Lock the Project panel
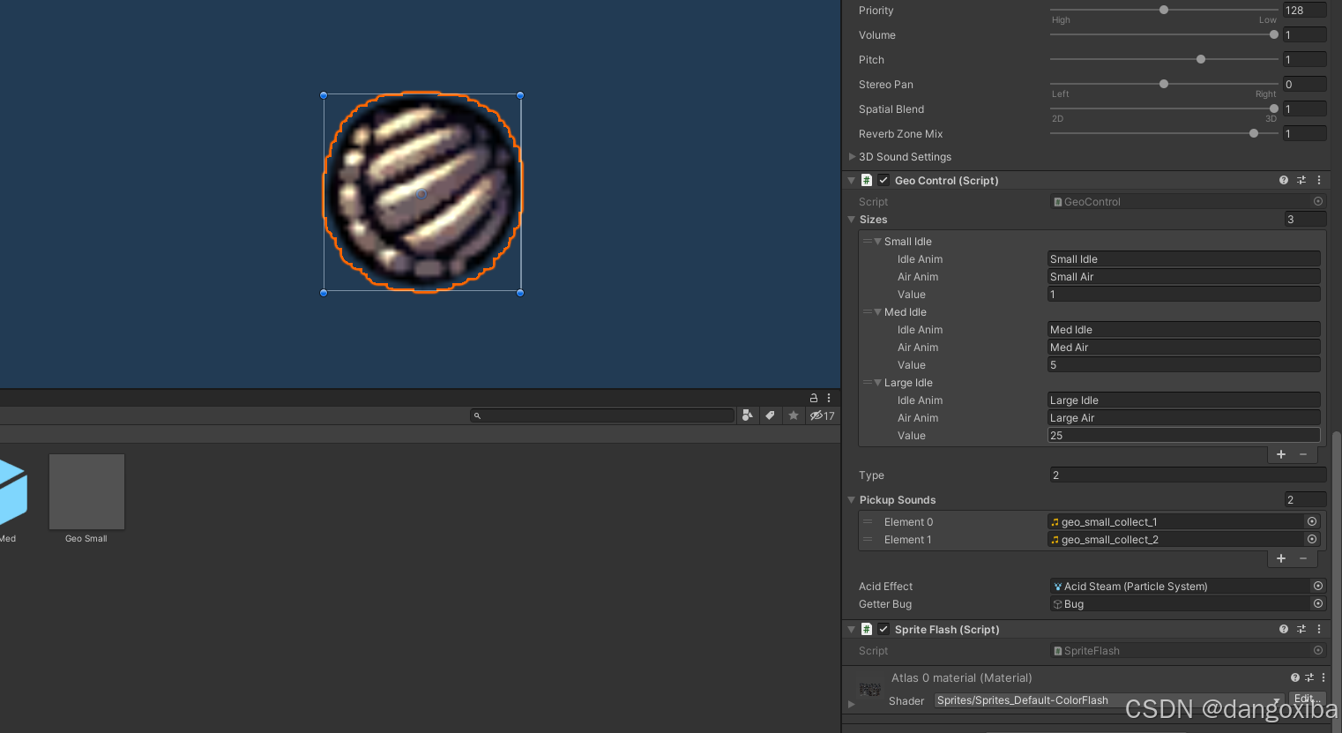 click(814, 398)
